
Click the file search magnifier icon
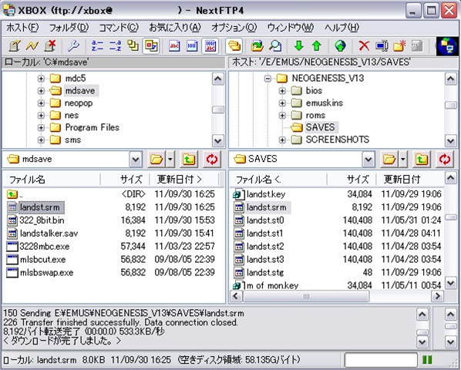pos(275,45)
